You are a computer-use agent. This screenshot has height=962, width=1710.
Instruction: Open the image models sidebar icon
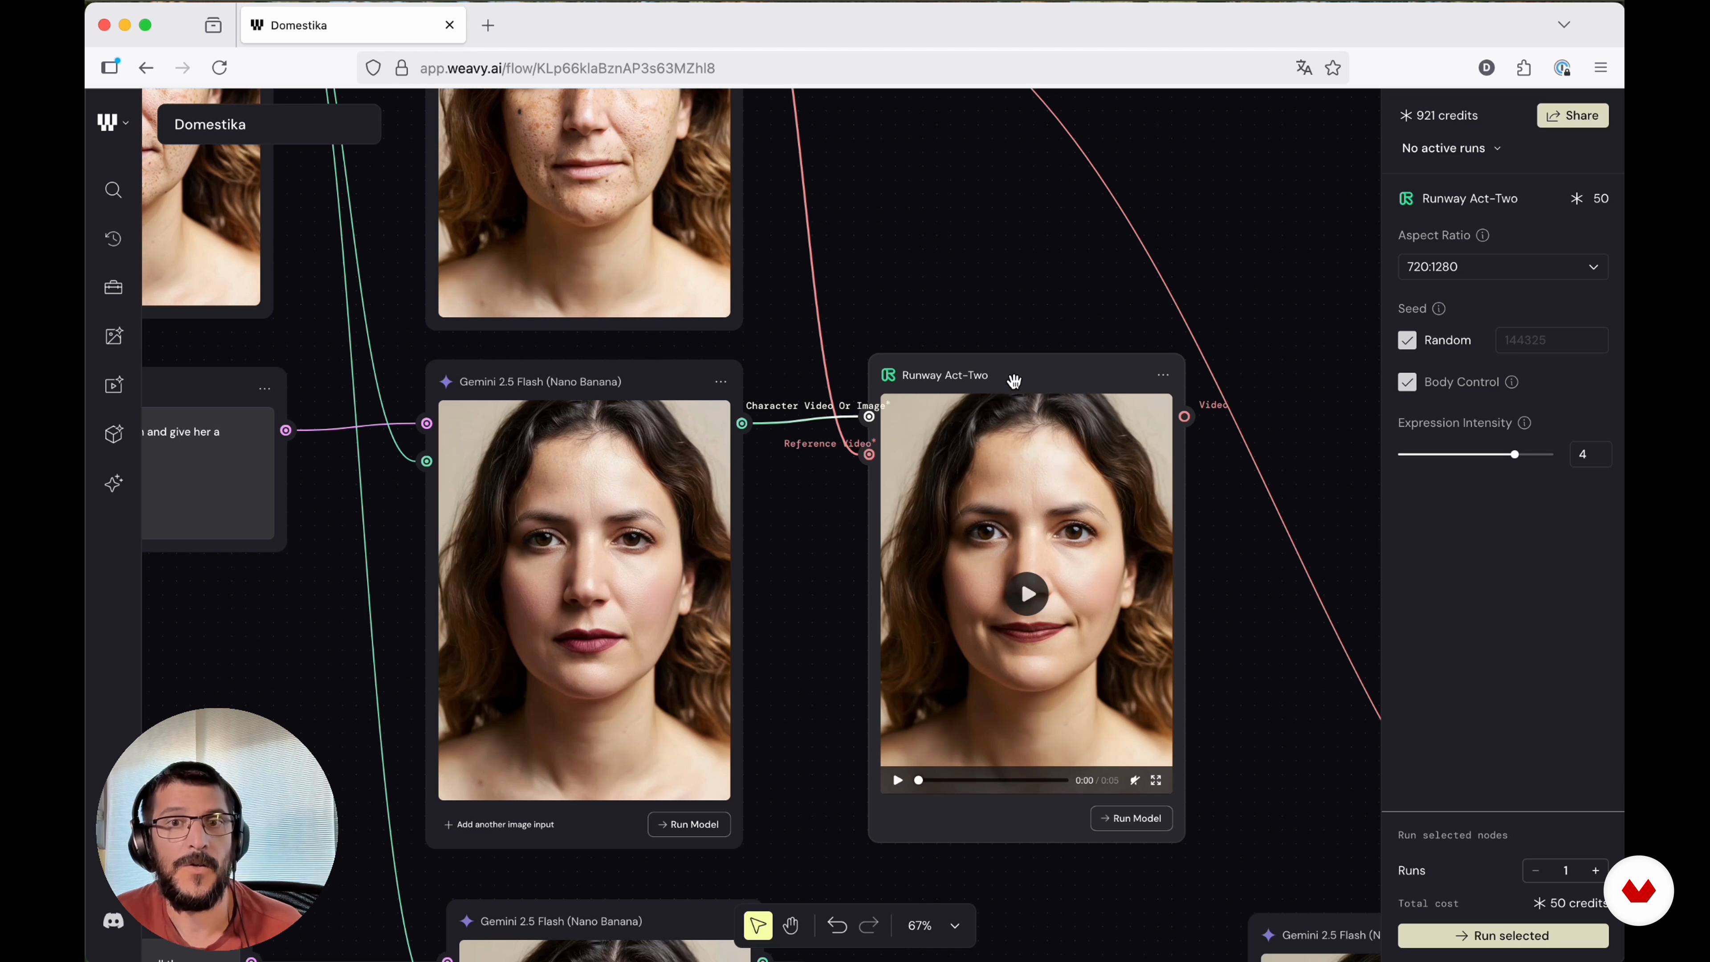coord(114,336)
